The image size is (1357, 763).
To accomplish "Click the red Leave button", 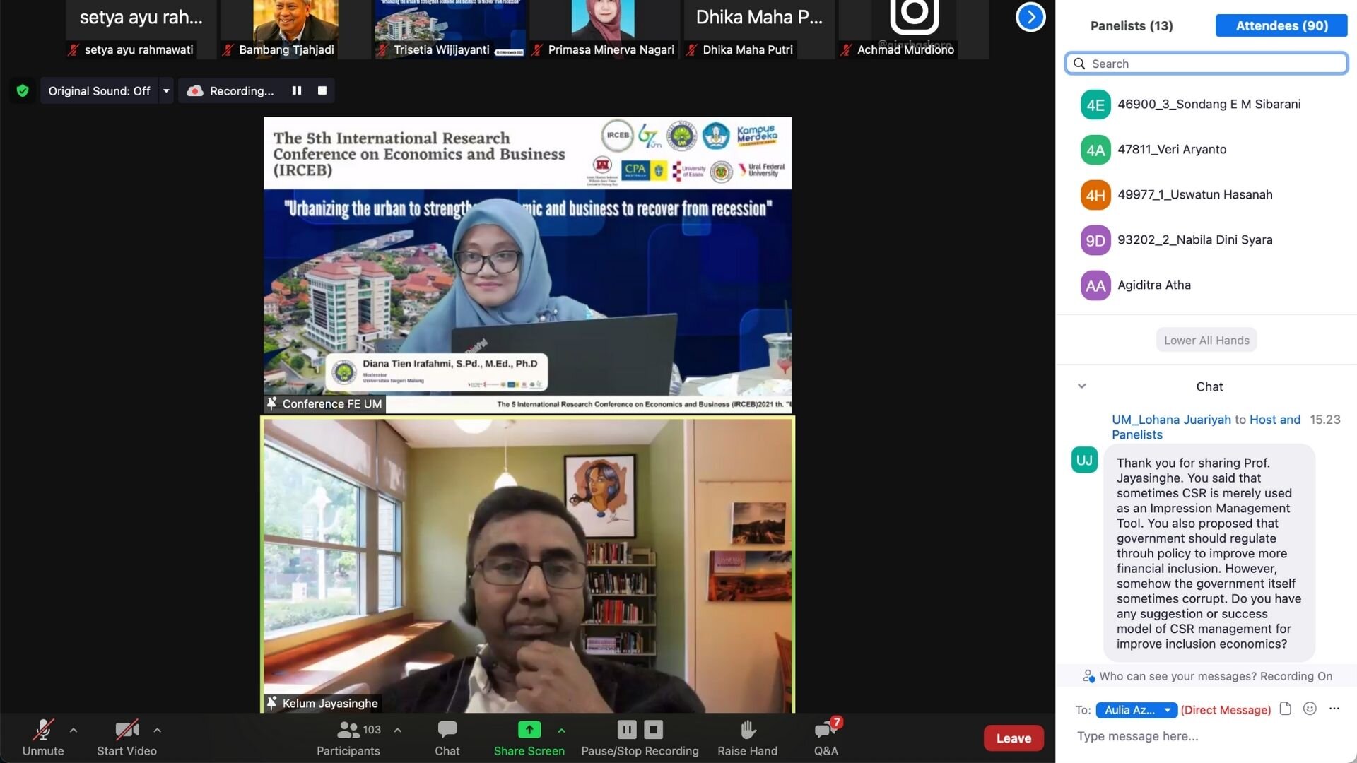I will click(x=1014, y=738).
